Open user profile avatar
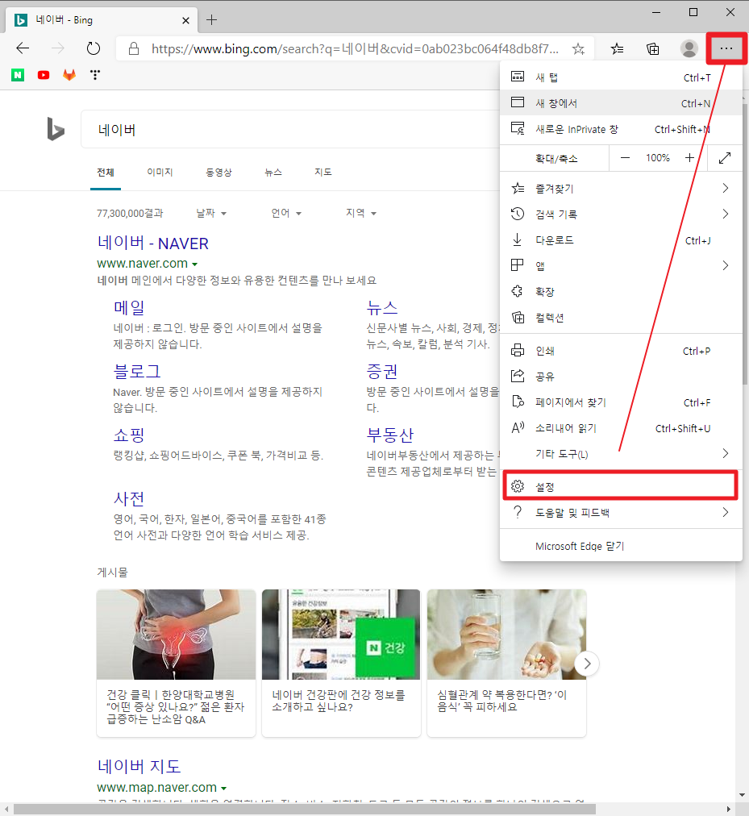Screen dimensions: 749x816 pyautogui.click(x=689, y=49)
